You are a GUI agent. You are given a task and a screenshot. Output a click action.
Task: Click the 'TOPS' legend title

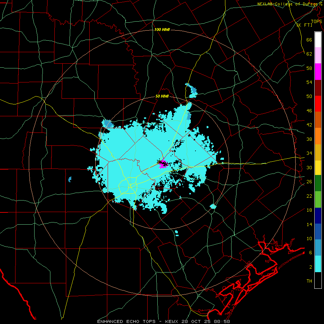coord(316,21)
